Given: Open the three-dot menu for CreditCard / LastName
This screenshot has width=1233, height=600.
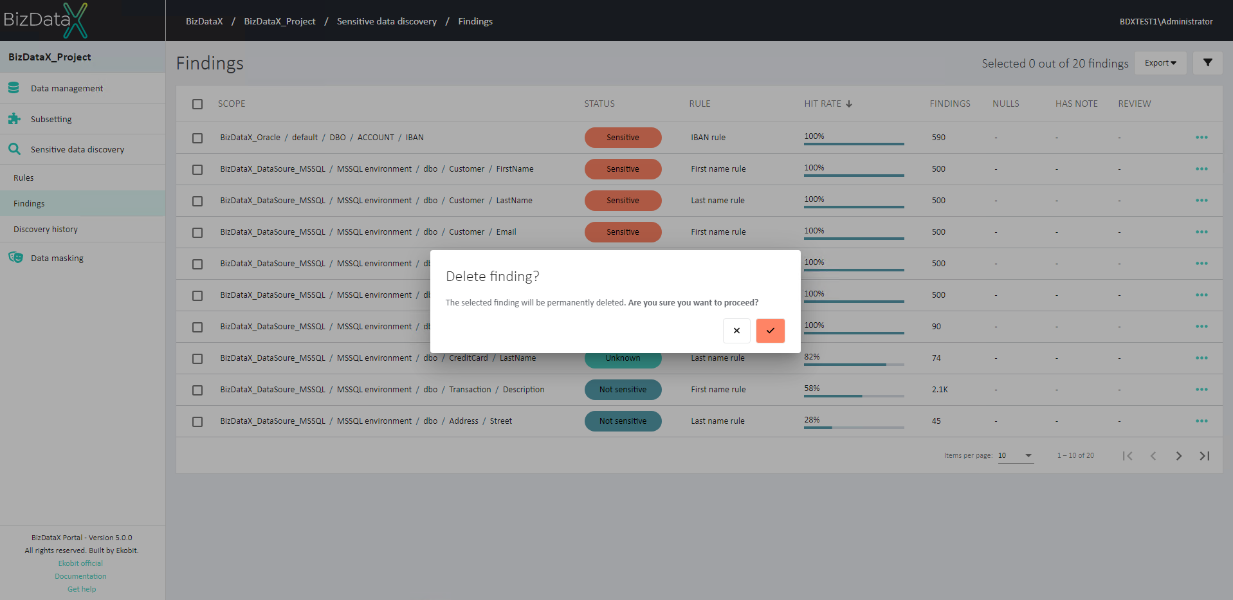Looking at the screenshot, I should 1201,358.
